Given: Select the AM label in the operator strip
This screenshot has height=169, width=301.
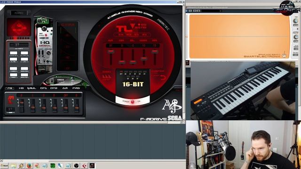Looking at the screenshot, I should [x=65, y=88].
